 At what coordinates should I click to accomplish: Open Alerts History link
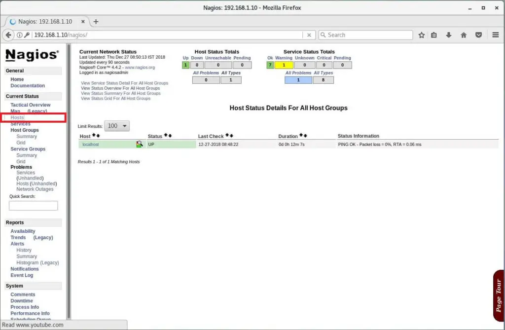click(24, 250)
